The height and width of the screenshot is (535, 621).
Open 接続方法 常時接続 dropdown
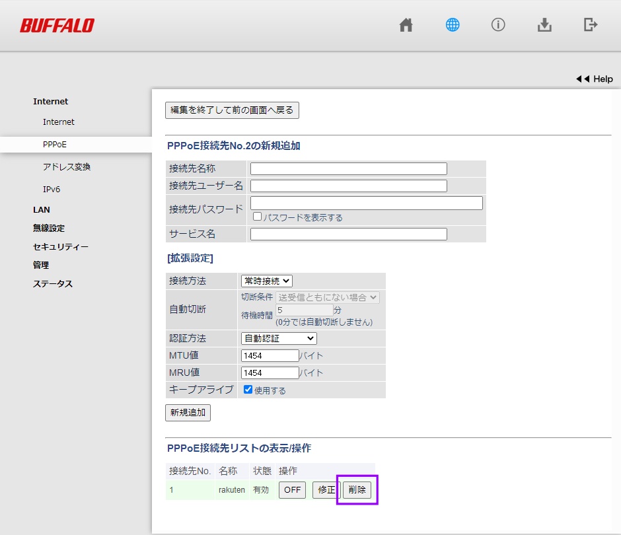click(267, 281)
